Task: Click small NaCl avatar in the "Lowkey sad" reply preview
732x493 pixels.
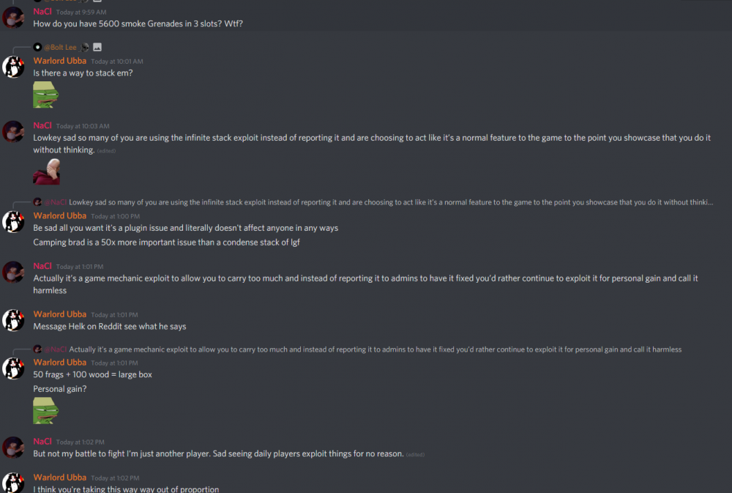Action: point(37,202)
